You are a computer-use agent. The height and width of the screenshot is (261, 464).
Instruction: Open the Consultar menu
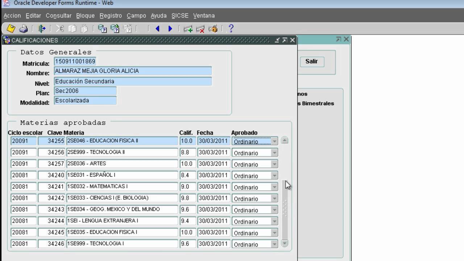pyautogui.click(x=58, y=16)
